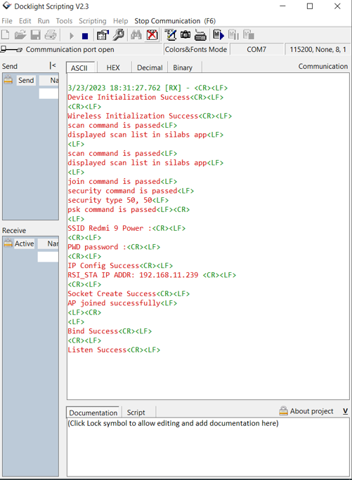Click the Save Project floppy disk icon
The width and height of the screenshot is (352, 480).
pyautogui.click(x=35, y=35)
